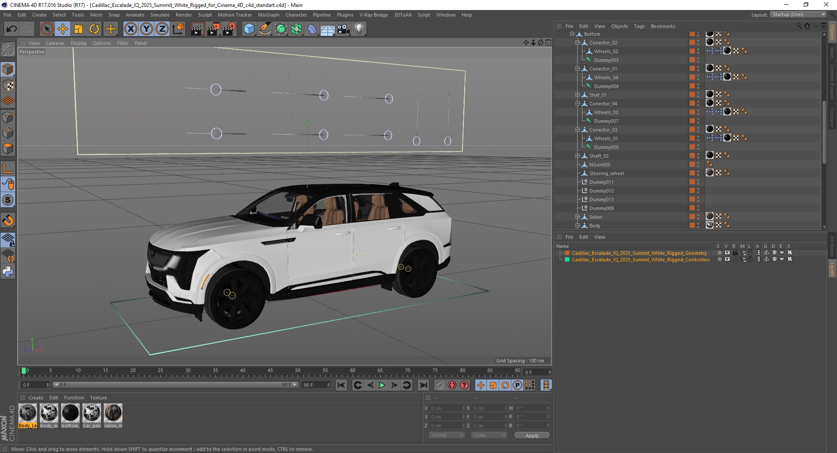Open the MoGraph menu
This screenshot has height=453, width=837.
click(269, 15)
